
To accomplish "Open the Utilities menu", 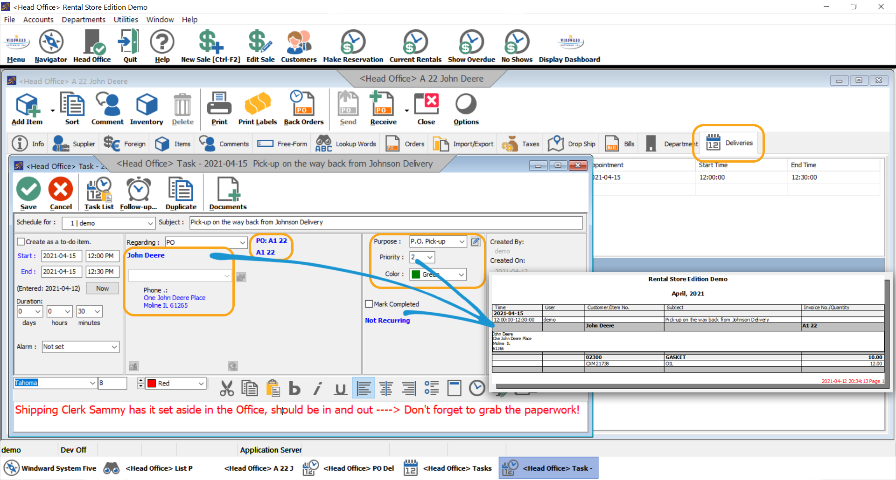I will point(125,20).
